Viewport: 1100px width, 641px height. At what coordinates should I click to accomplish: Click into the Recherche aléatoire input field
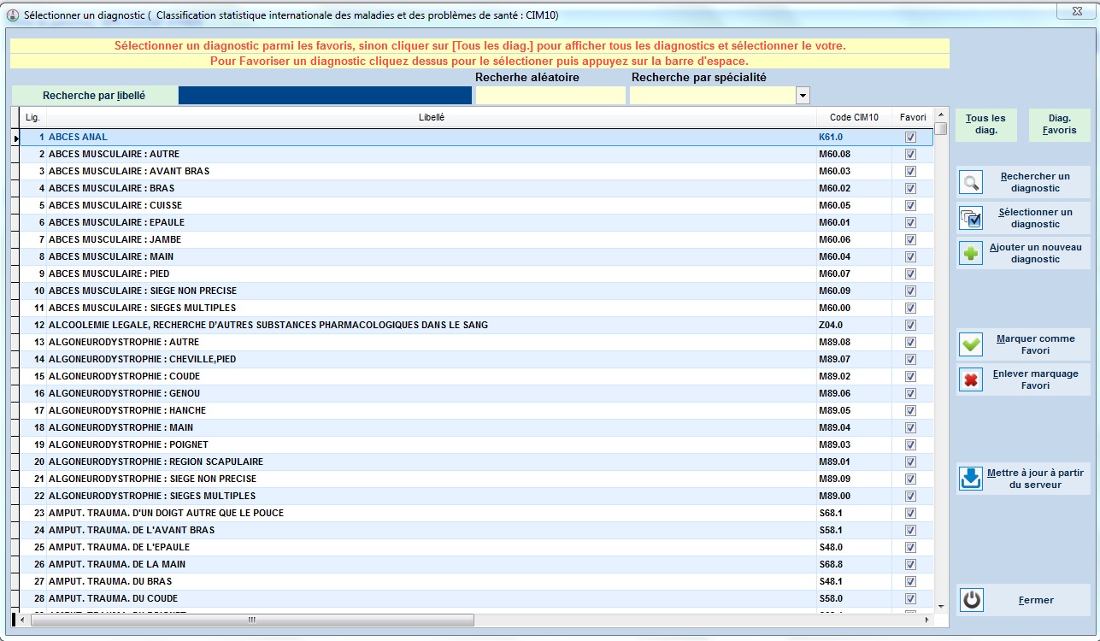tap(550, 96)
